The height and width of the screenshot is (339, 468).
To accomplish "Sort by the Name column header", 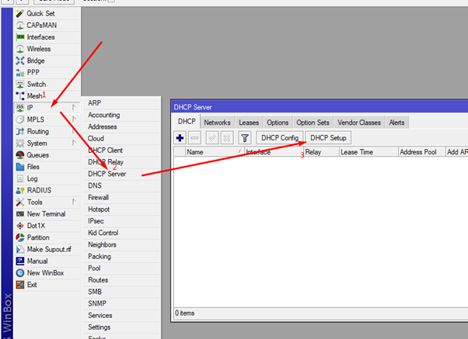I will (215, 152).
